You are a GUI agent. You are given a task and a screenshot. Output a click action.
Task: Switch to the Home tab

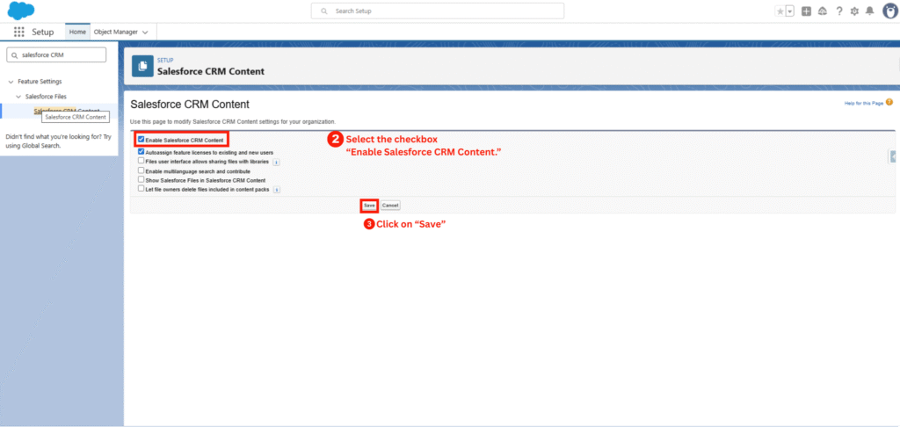pos(77,33)
